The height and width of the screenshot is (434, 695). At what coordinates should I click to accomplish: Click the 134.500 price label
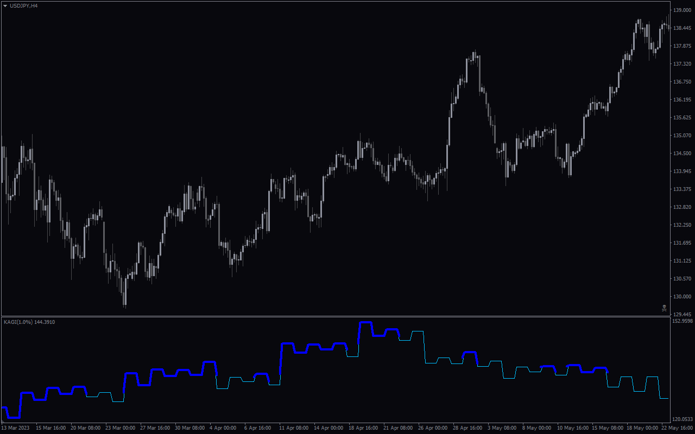tap(683, 154)
